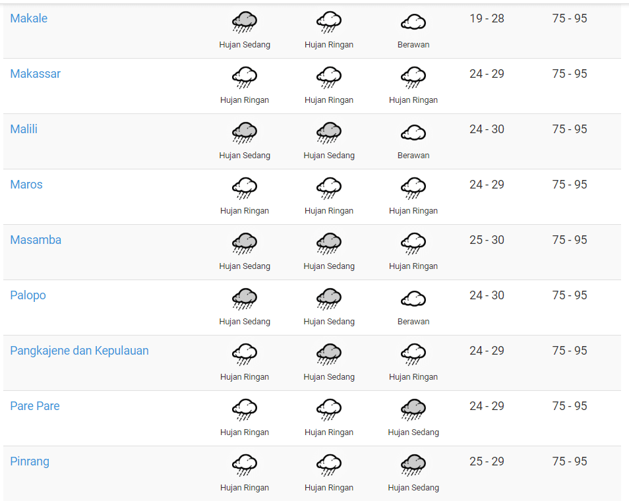The width and height of the screenshot is (629, 501).
Task: Open the Malili city forecast link
Action: click(24, 129)
